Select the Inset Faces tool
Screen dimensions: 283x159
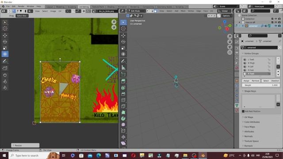coord(123,87)
